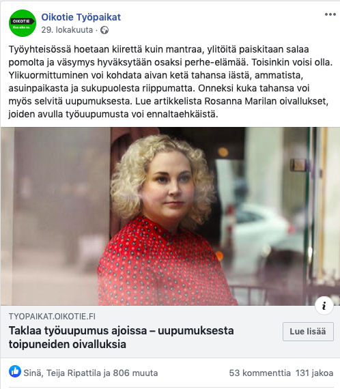340x389 pixels.
Task: Show the "806 muuta" reactors list
Action: pyautogui.click(x=135, y=373)
